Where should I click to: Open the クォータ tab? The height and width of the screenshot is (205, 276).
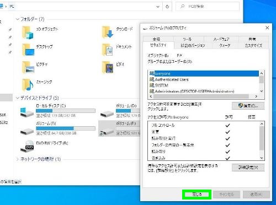click(x=225, y=45)
